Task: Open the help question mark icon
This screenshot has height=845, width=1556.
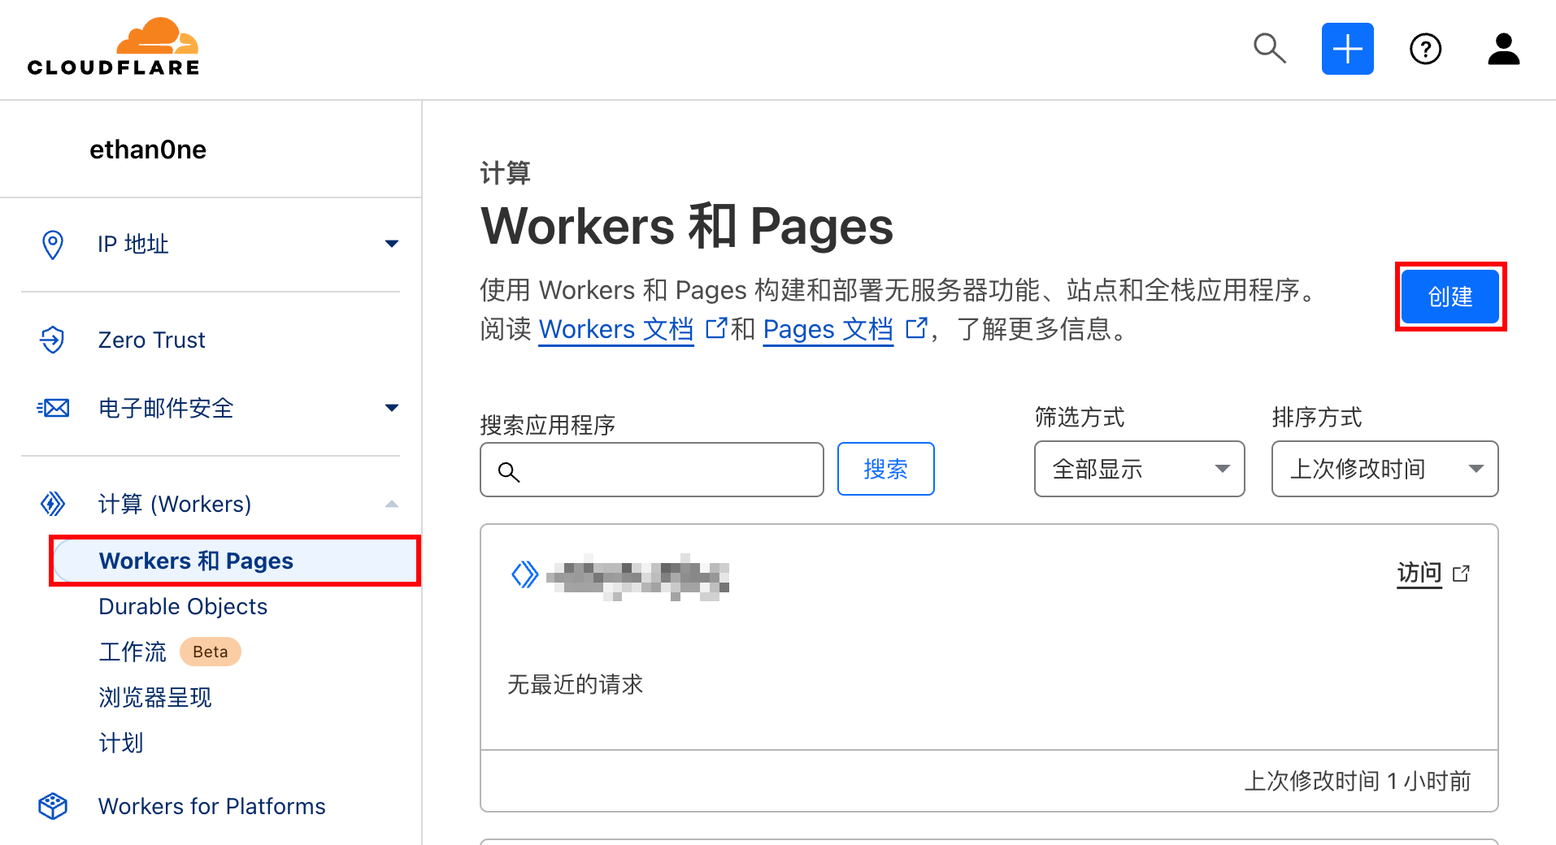Action: (1425, 49)
